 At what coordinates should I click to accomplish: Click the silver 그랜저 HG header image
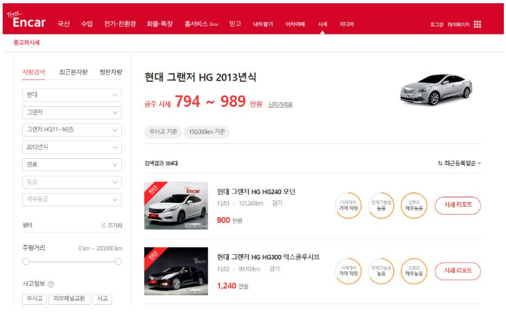[436, 89]
